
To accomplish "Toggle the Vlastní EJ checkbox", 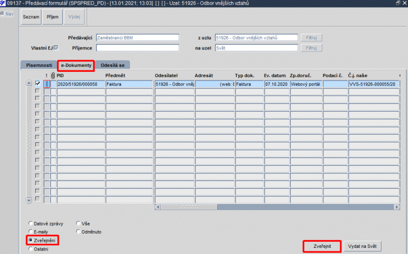I will [56, 48].
